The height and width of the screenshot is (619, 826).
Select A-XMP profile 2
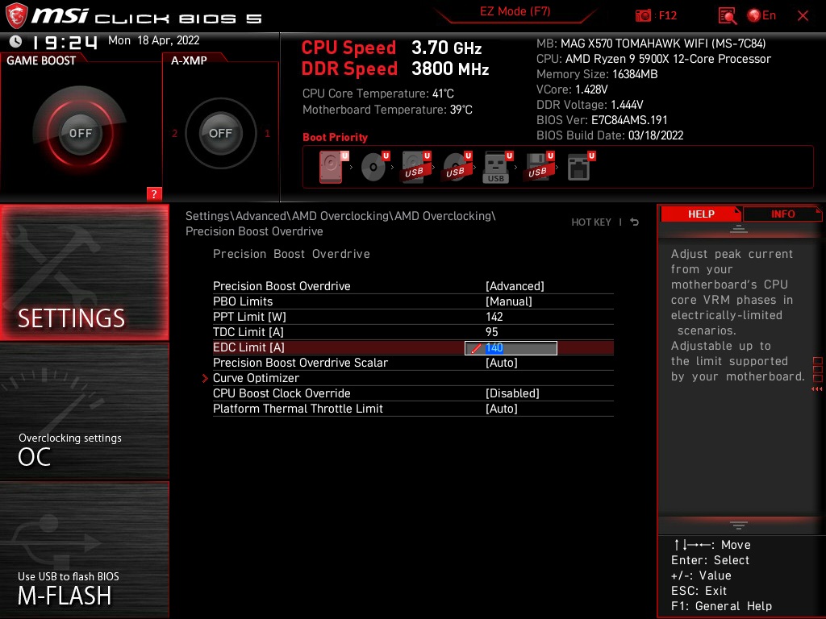[x=174, y=134]
